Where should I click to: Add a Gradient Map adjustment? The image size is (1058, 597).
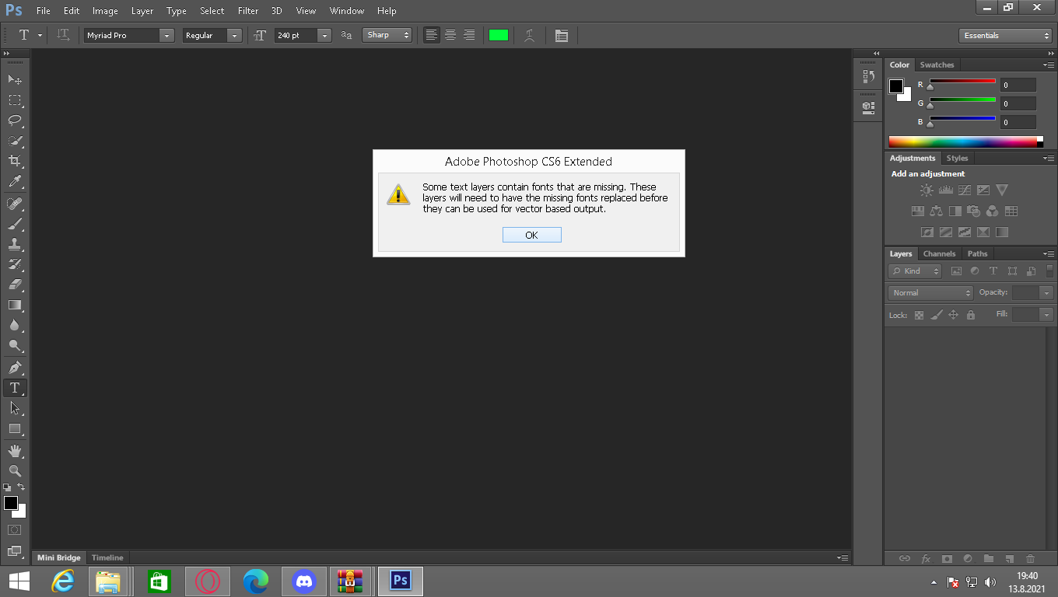click(x=1002, y=232)
